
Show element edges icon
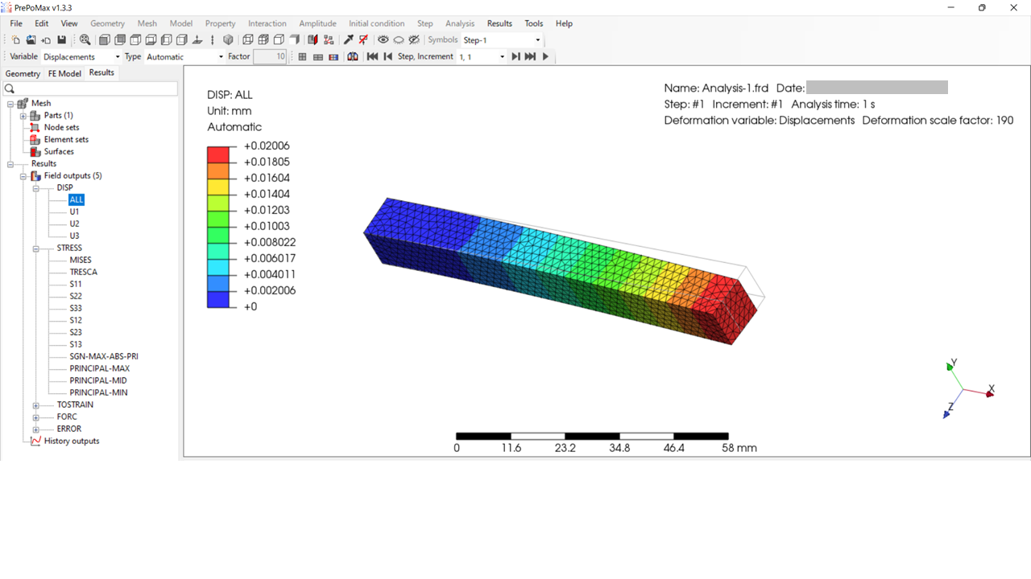[263, 39]
